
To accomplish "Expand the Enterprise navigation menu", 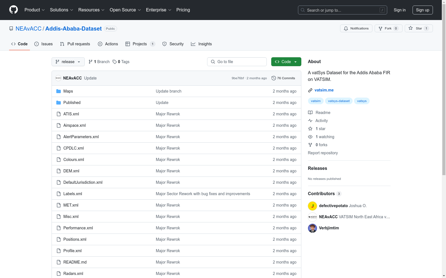I will (159, 10).
